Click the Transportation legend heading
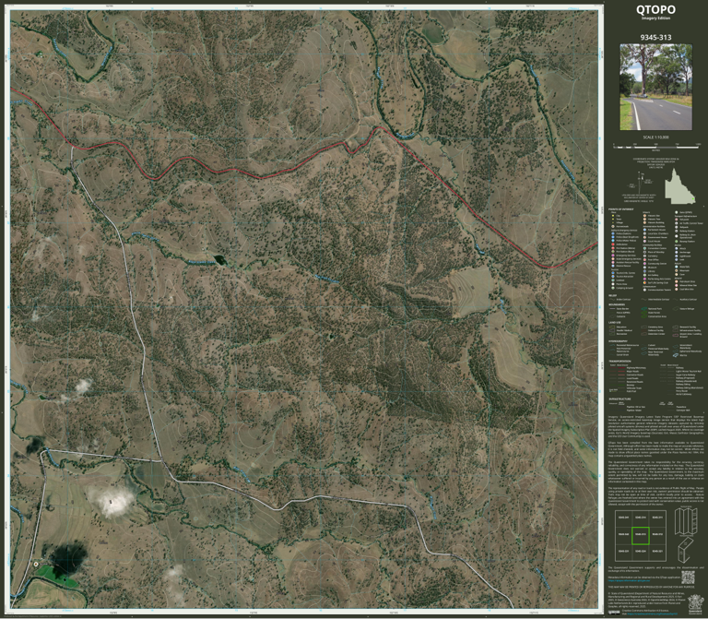The width and height of the screenshot is (708, 619). click(x=619, y=361)
